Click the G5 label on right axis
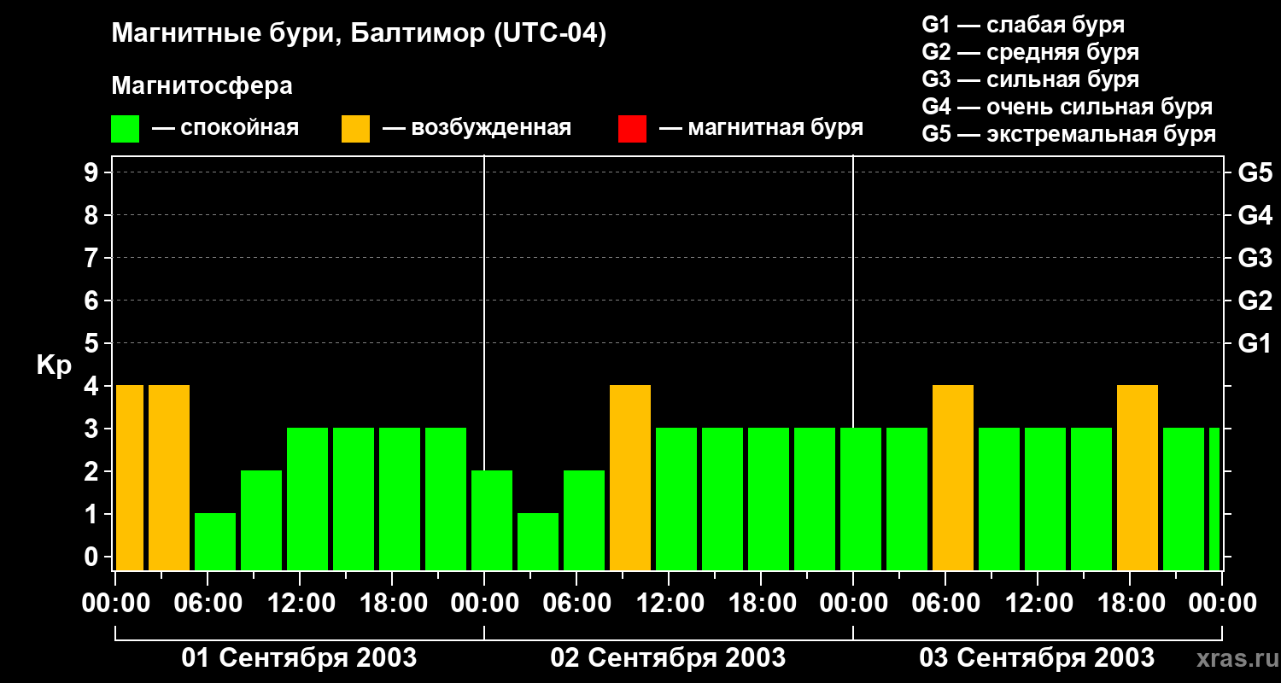1281x683 pixels. 1255,172
